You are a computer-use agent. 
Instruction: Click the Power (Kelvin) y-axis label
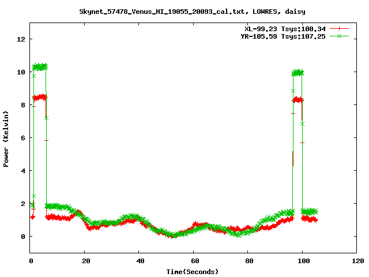pos(6,139)
